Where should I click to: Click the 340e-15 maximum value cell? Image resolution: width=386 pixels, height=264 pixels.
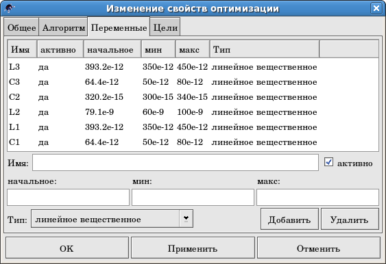(192, 96)
